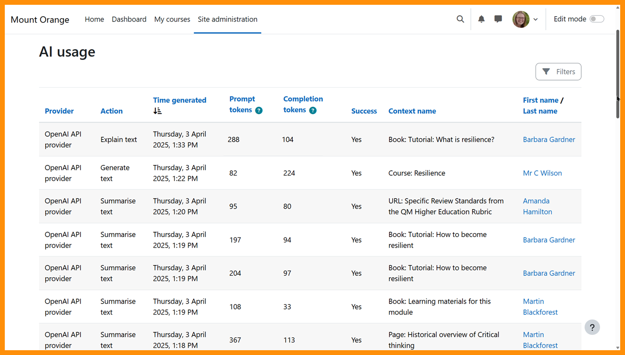Click the Prompt tokens help icon
Image resolution: width=625 pixels, height=355 pixels.
[259, 110]
